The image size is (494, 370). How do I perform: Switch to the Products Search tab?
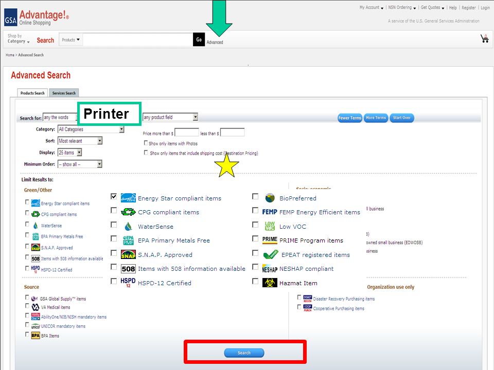32,93
